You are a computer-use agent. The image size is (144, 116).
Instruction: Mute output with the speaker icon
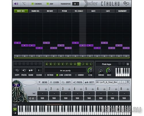coord(16,4)
